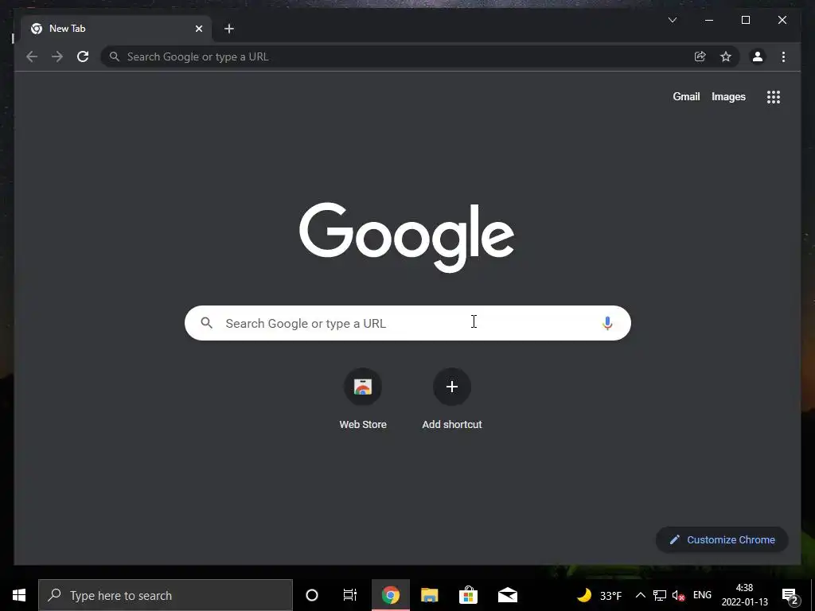Image resolution: width=815 pixels, height=611 pixels.
Task: Open the Chrome profile avatar menu
Action: (x=758, y=56)
